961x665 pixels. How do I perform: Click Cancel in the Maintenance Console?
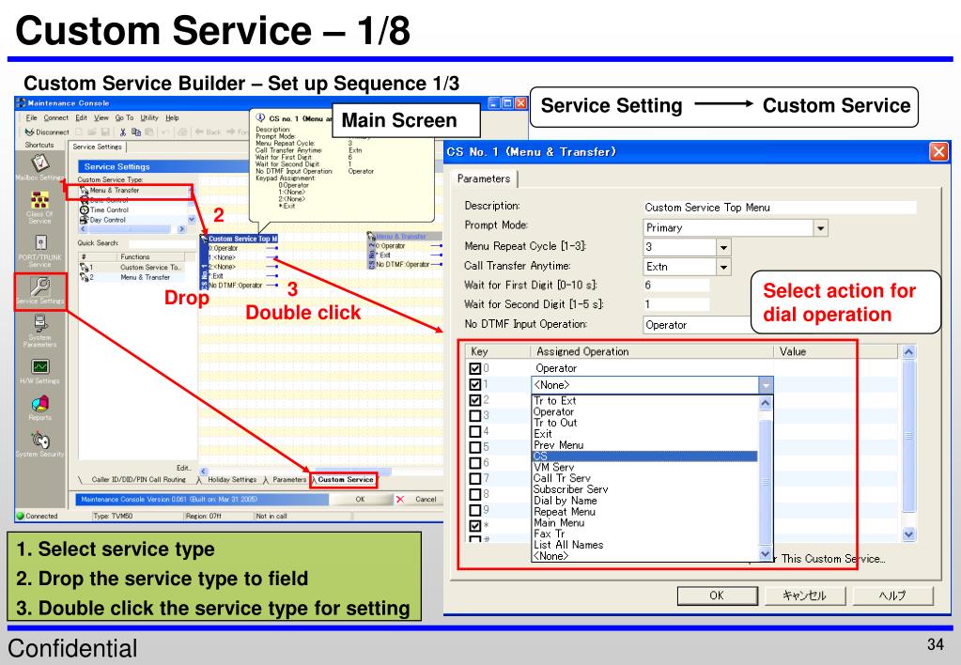pyautogui.click(x=419, y=499)
